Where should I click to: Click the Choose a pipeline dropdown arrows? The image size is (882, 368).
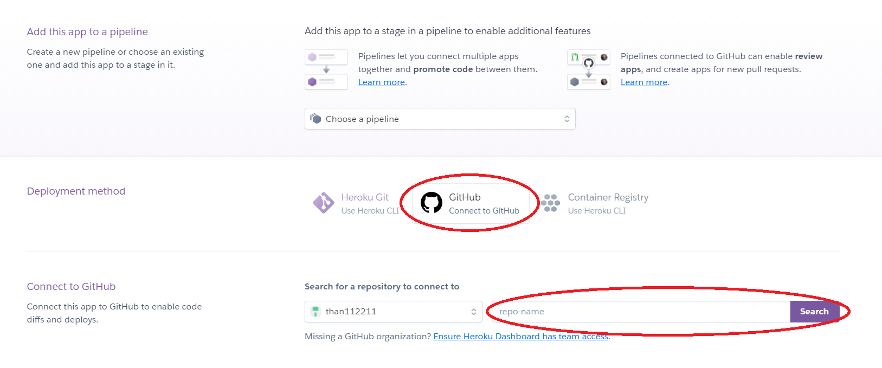pos(566,119)
